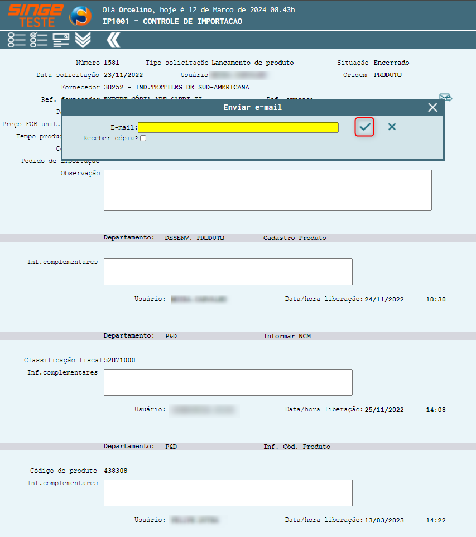The height and width of the screenshot is (537, 476).
Task: Close the Enviar e-mail dialog
Action: click(x=432, y=108)
